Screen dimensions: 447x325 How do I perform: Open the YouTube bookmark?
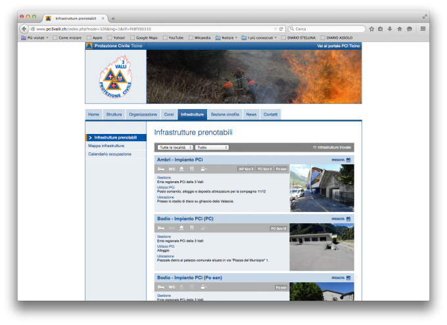click(173, 37)
